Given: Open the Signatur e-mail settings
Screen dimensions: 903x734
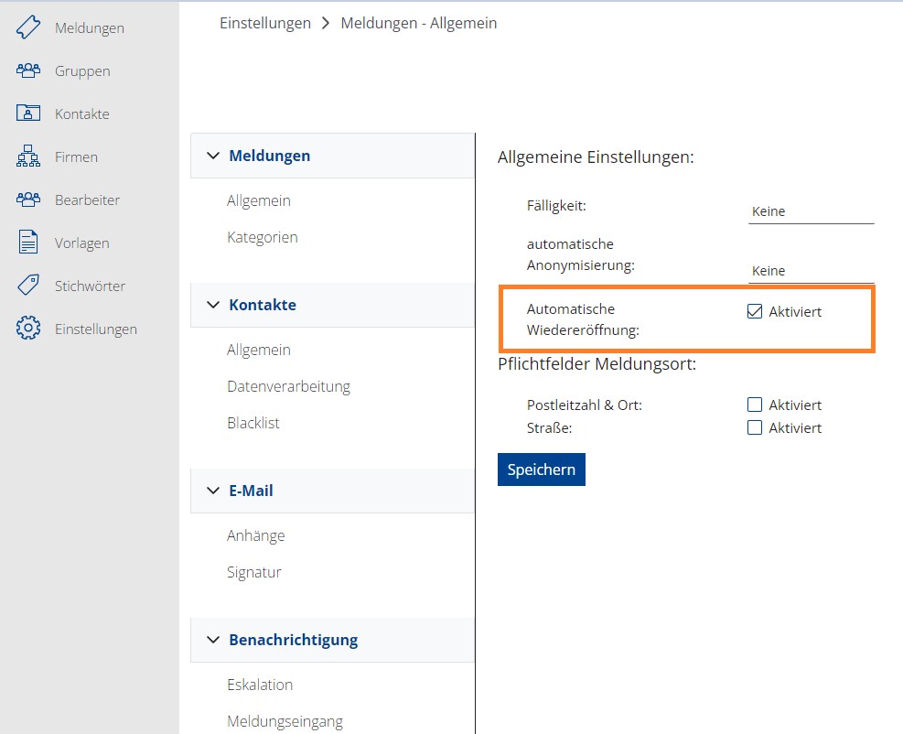Looking at the screenshot, I should (254, 572).
